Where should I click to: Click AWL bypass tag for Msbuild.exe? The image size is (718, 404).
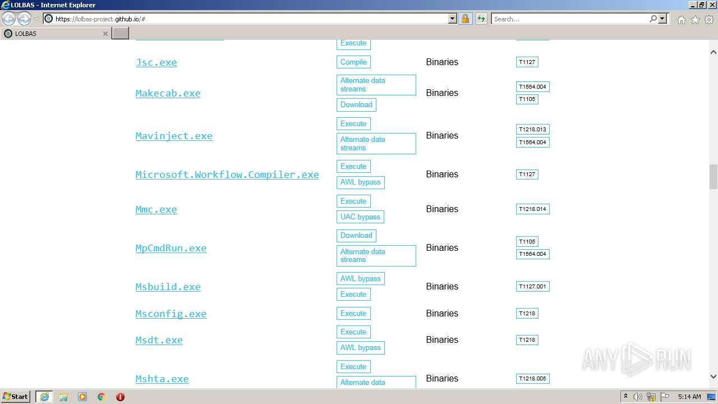click(x=361, y=278)
